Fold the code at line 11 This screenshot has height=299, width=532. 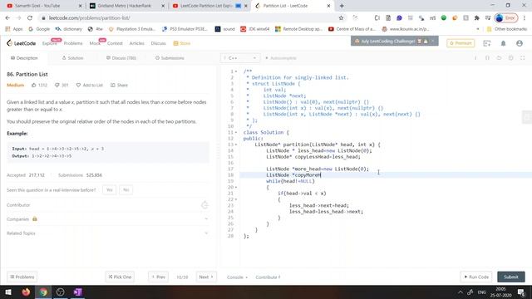[x=236, y=133]
